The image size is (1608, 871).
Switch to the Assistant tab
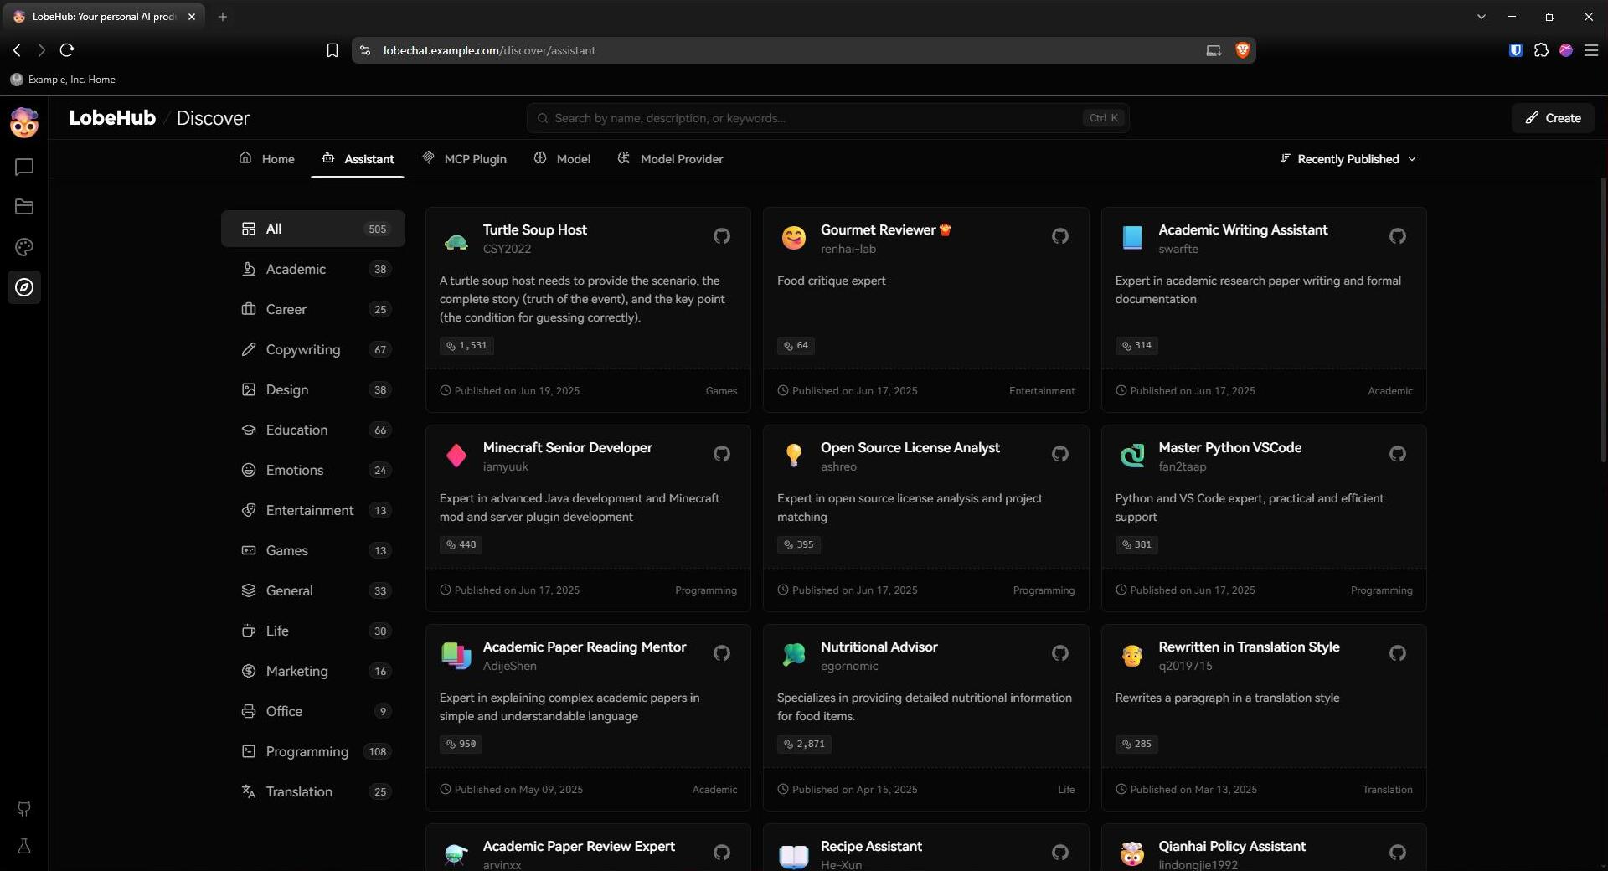tap(358, 159)
